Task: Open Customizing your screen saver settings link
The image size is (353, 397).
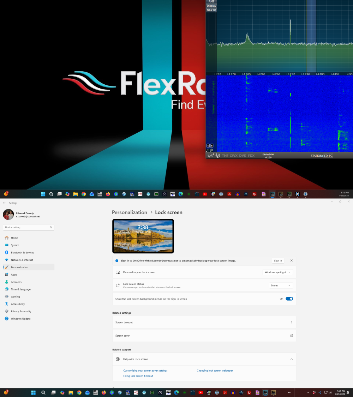Action: (145, 371)
